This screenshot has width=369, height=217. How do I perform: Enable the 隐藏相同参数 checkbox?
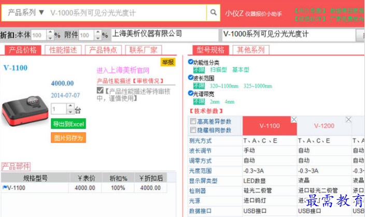(193, 130)
